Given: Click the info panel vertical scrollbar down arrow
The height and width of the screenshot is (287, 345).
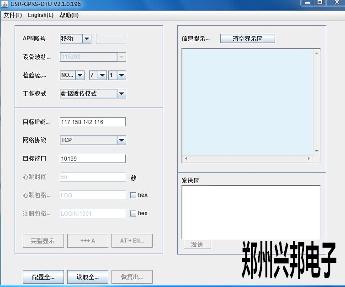Looking at the screenshot, I should 317,151.
